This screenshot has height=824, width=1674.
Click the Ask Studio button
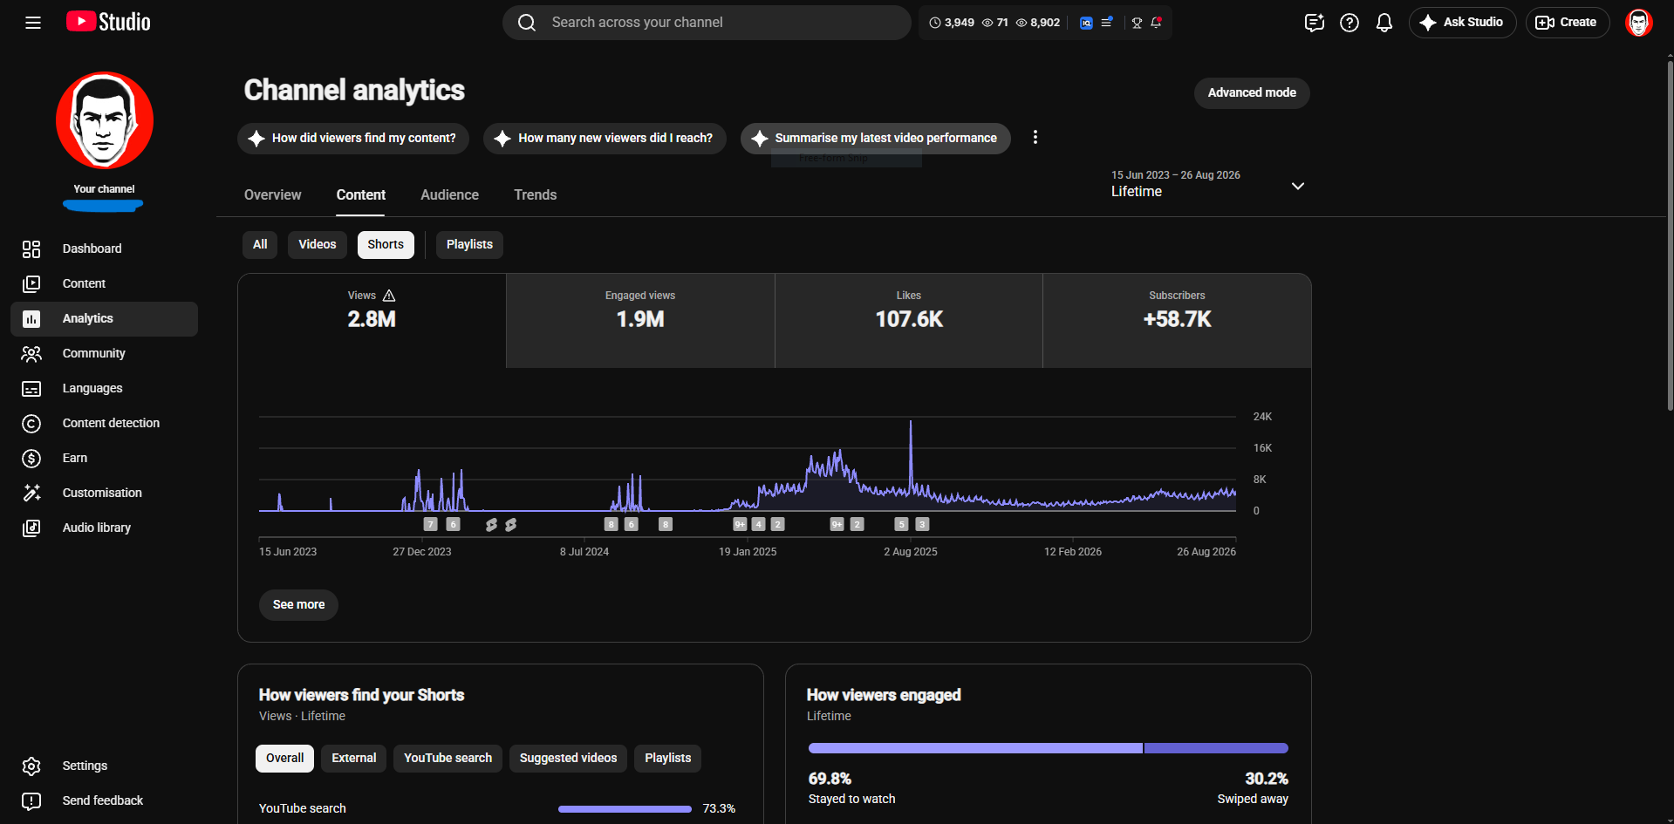1463,23
